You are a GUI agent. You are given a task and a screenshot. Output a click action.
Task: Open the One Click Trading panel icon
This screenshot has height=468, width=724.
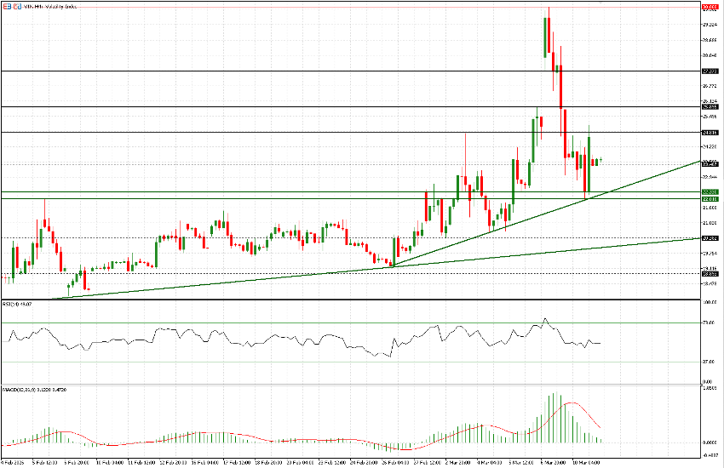7,7
